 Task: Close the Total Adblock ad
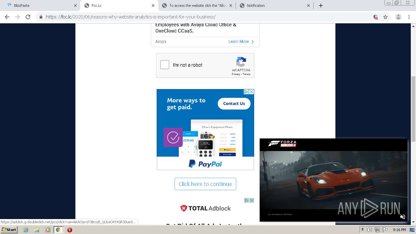coord(252,200)
